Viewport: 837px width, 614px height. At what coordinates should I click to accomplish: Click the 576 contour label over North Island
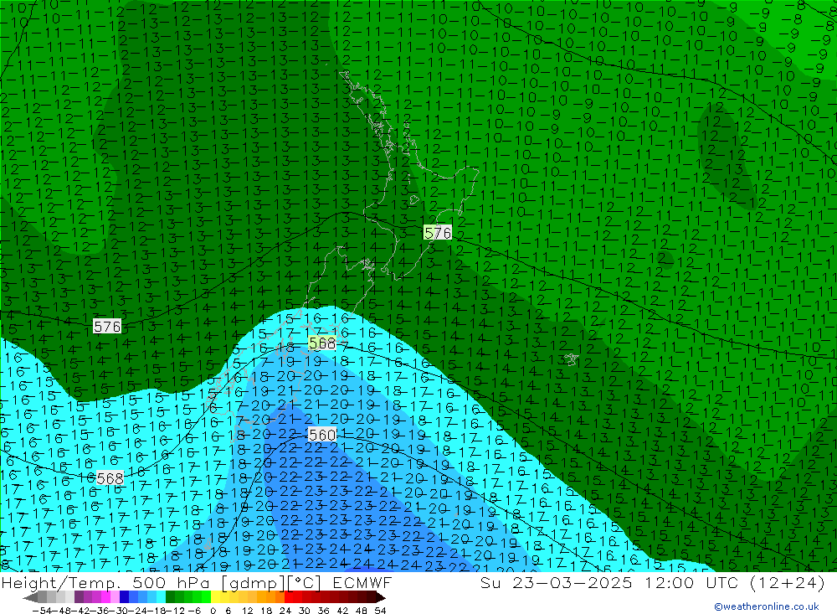coord(437,233)
